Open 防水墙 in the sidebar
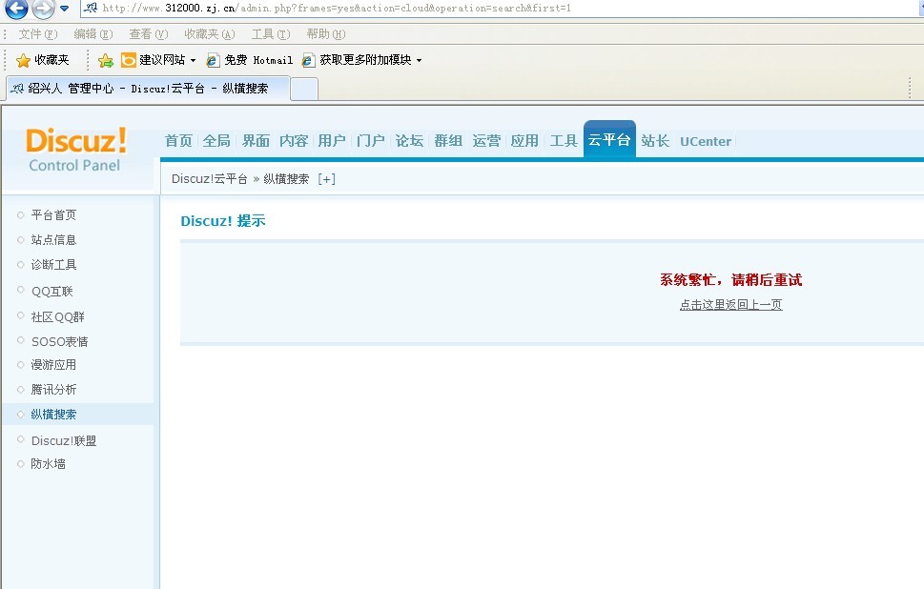 pyautogui.click(x=49, y=463)
